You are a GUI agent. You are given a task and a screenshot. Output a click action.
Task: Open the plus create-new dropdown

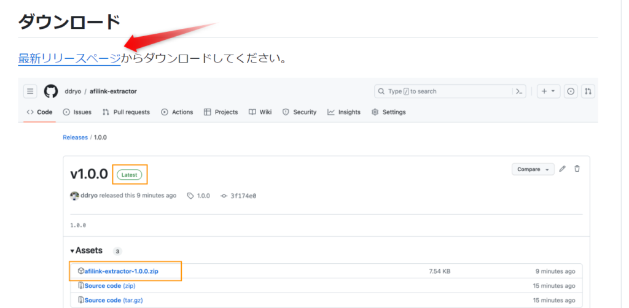[548, 91]
